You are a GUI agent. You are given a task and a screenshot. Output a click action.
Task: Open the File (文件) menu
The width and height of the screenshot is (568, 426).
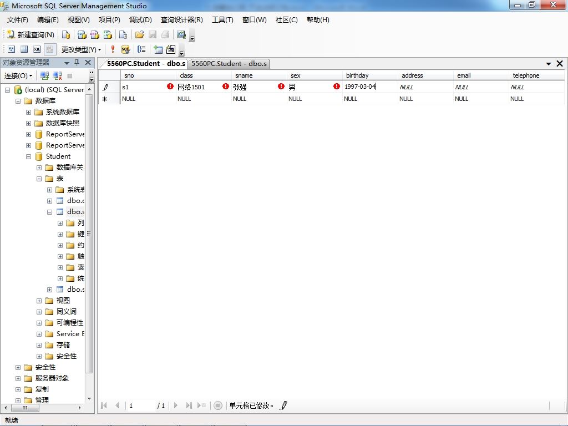[17, 20]
